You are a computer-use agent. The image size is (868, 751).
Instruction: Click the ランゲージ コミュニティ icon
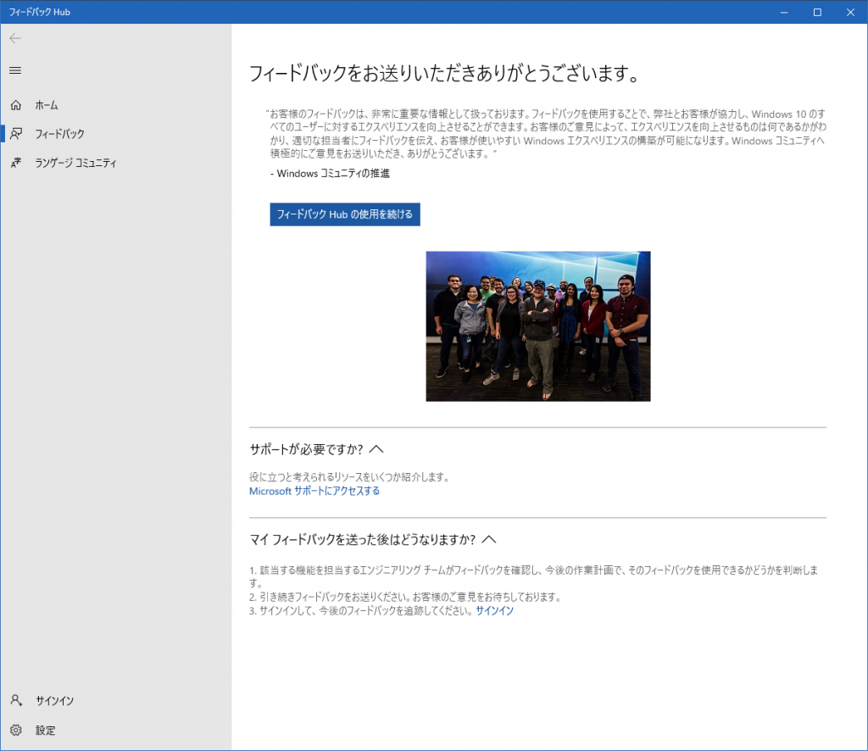(x=15, y=163)
